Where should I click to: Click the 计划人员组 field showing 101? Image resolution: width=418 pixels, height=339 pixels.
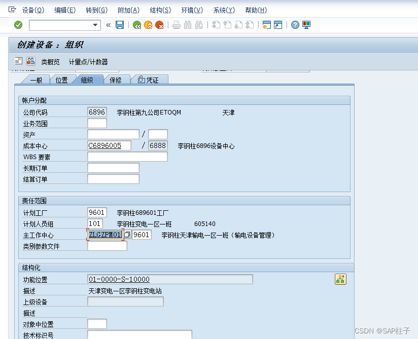pos(95,223)
